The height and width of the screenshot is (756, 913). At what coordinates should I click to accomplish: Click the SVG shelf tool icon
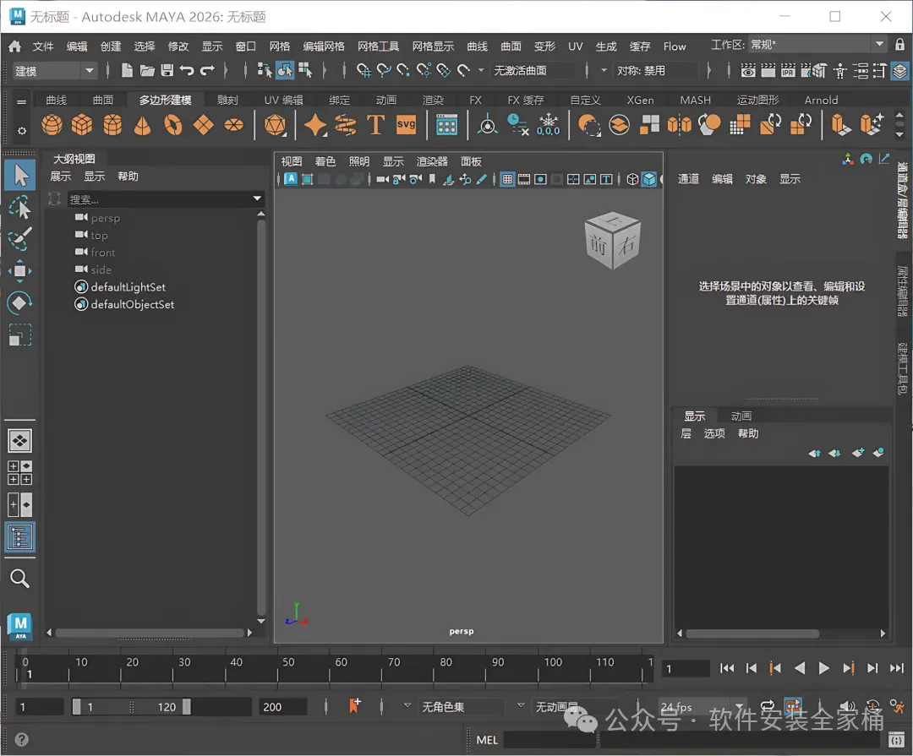pos(407,125)
